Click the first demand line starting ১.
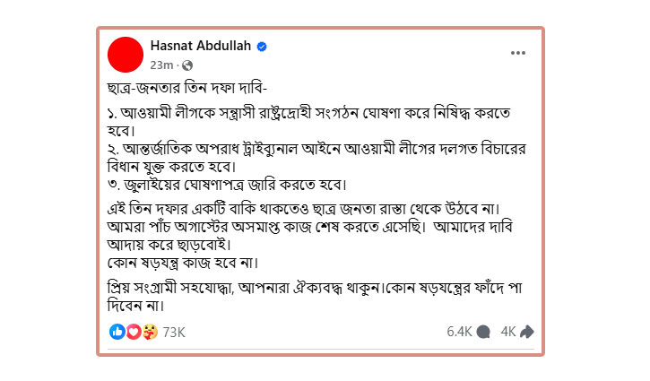650x381 pixels. click(308, 122)
